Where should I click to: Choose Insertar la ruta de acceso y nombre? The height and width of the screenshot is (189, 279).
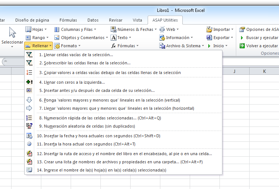(x=123, y=154)
